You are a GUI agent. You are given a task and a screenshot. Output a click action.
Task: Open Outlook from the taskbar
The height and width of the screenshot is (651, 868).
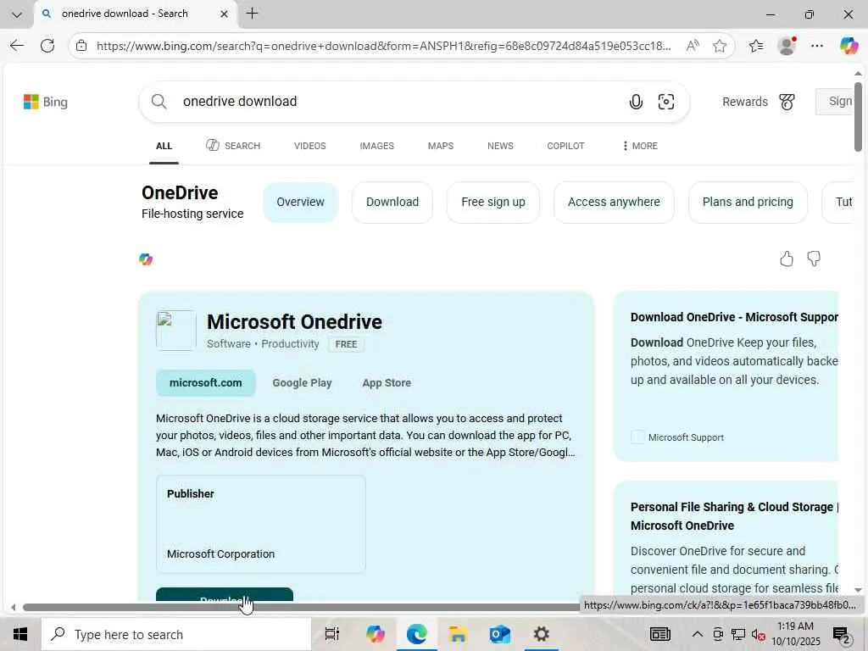(x=500, y=634)
